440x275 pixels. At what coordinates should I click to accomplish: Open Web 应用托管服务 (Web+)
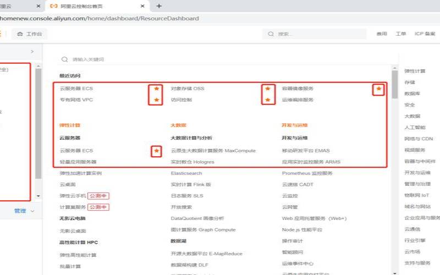(314, 218)
